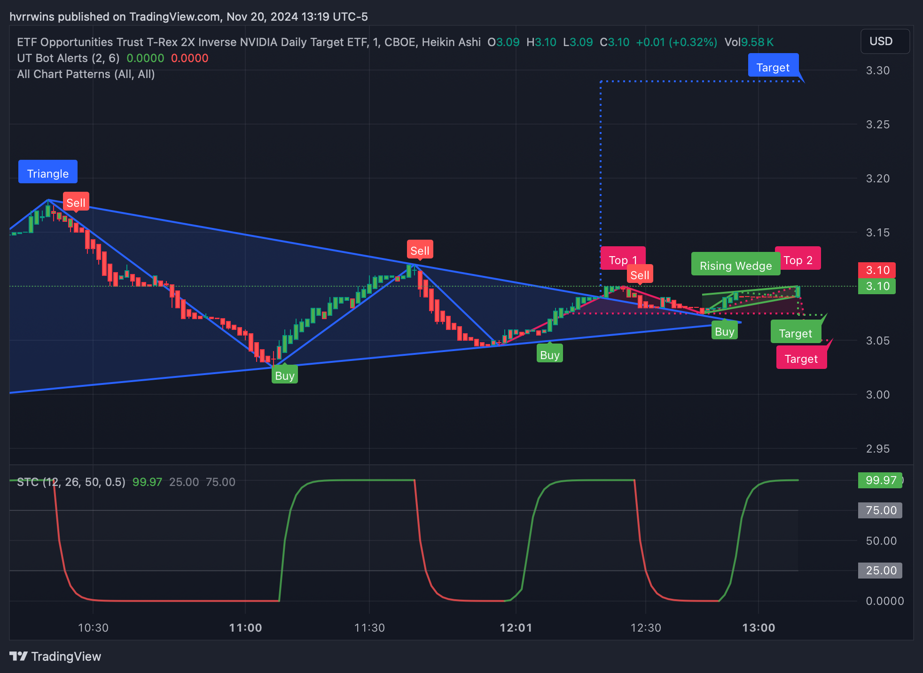
Task: Click the 2.95 price axis label
Action: click(x=878, y=449)
